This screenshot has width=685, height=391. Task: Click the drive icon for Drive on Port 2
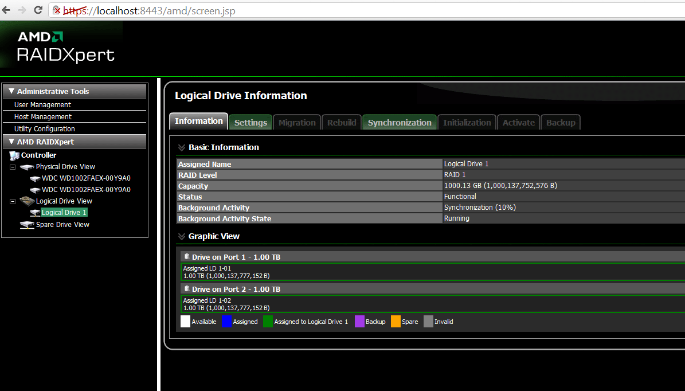(x=186, y=289)
